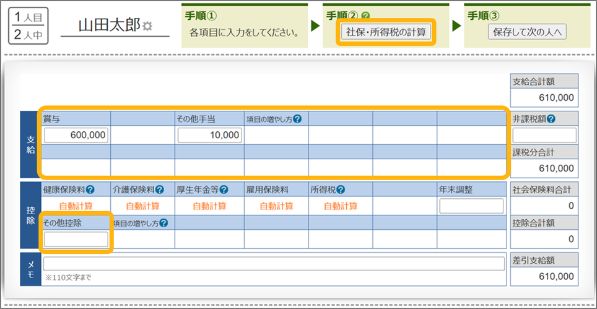
Task: Click the その他控除 input field
Action: [x=76, y=238]
